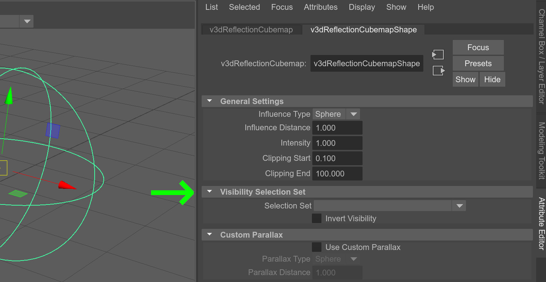Click the Intensity value field
Viewport: 546px width, 282px height.
pyautogui.click(x=337, y=143)
